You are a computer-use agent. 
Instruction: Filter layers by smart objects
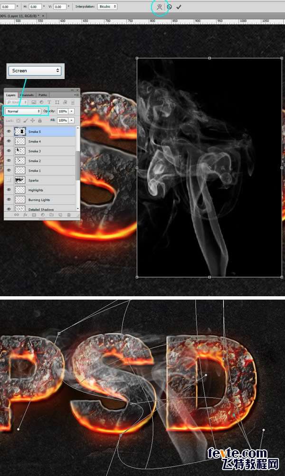coord(65,102)
